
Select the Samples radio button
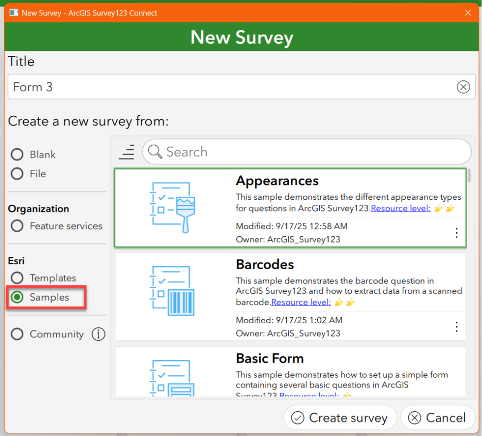pyautogui.click(x=40, y=297)
